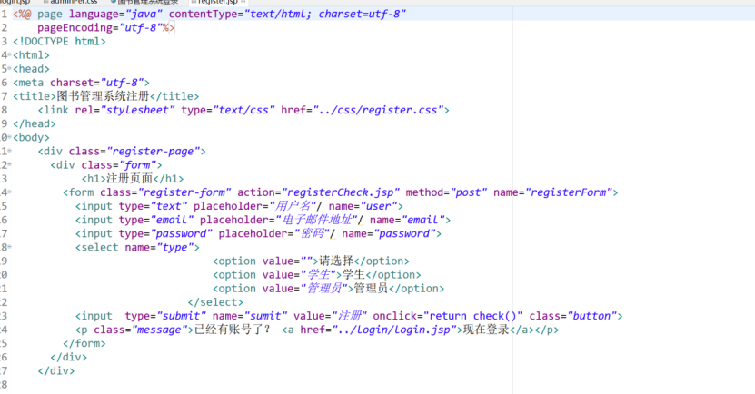This screenshot has width=755, height=394.
Task: Collapse the register-form tag fold marker
Action: [x=10, y=192]
